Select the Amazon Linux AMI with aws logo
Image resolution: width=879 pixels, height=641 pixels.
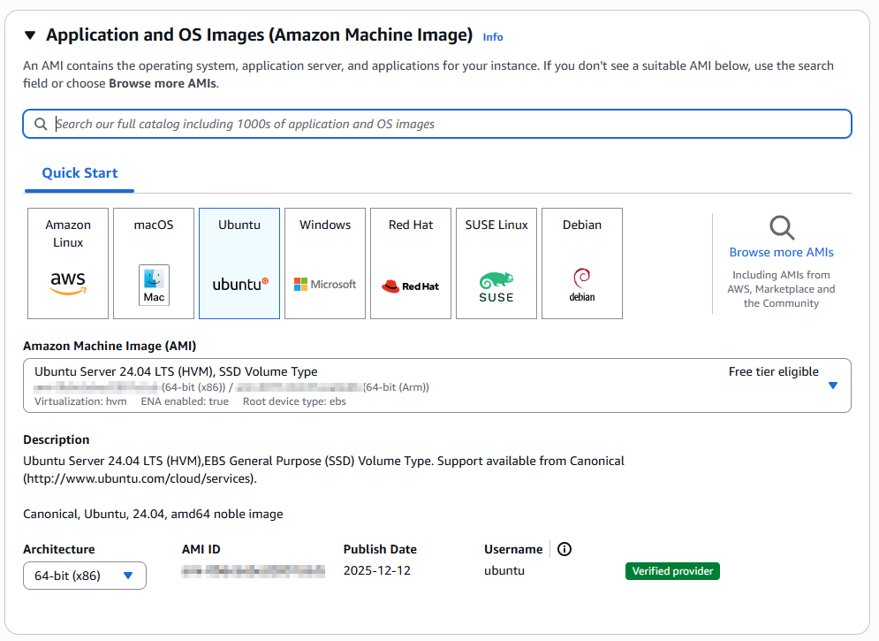click(x=68, y=263)
